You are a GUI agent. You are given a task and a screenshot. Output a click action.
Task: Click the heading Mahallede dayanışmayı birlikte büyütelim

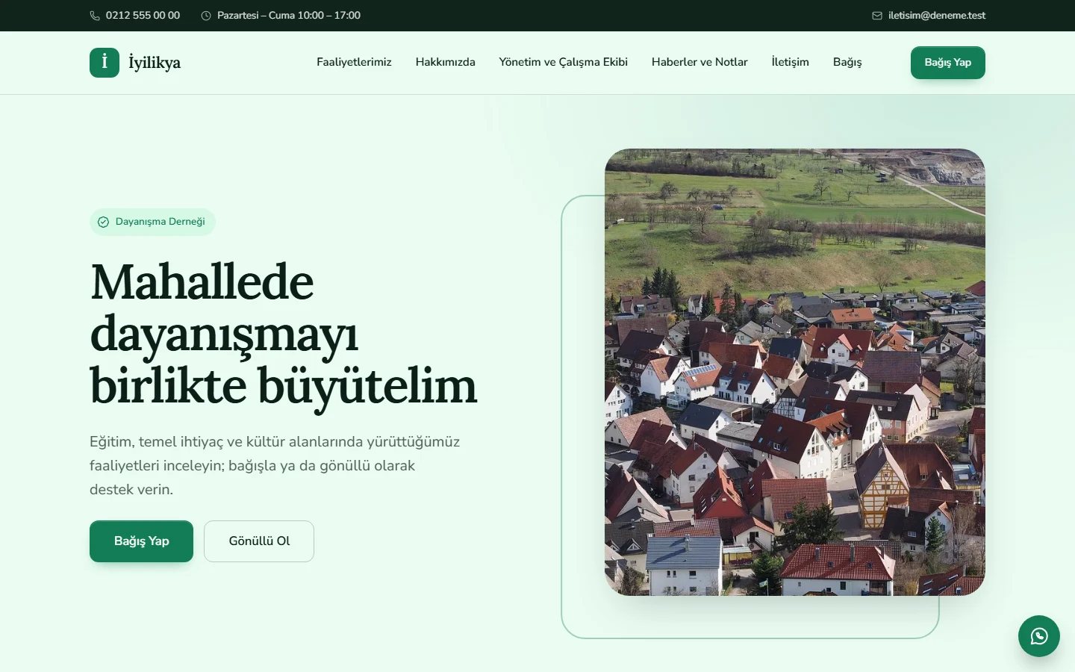[284, 334]
